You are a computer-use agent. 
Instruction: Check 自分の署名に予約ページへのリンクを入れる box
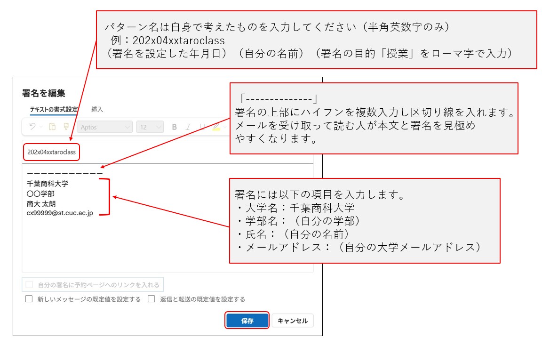coord(29,285)
